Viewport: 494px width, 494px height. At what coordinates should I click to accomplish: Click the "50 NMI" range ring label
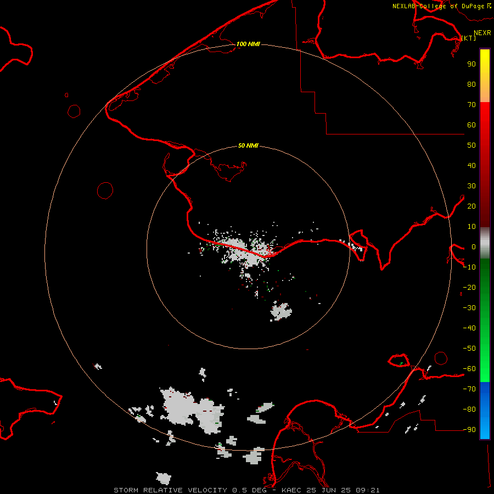pos(248,145)
